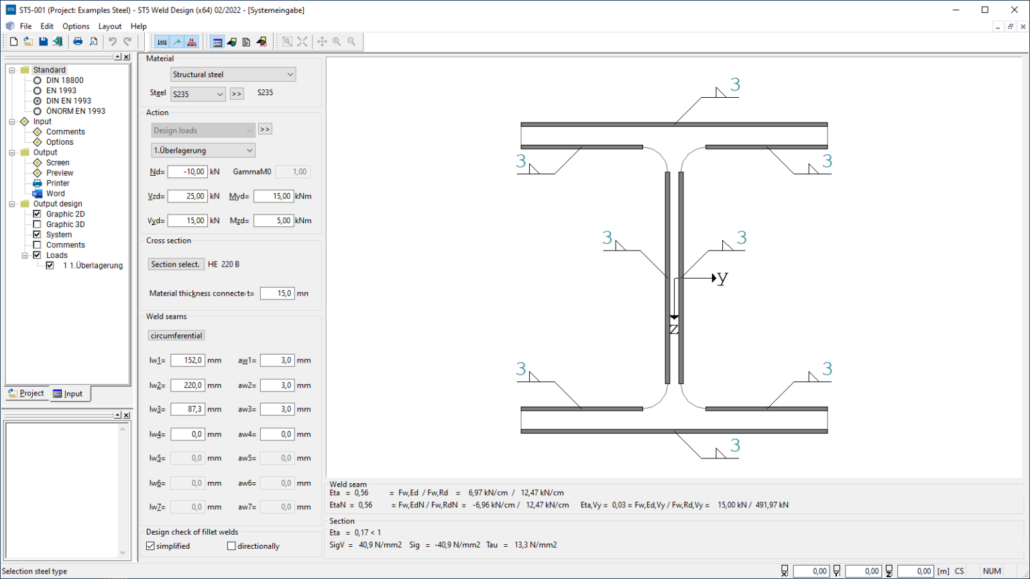Select the dimensions display toolbar icon
1030x579 pixels.
coord(162,41)
